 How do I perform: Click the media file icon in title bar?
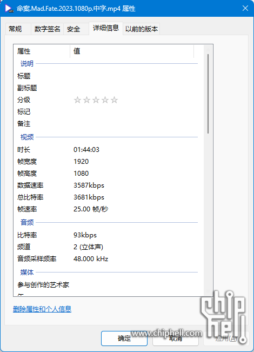(x=9, y=9)
